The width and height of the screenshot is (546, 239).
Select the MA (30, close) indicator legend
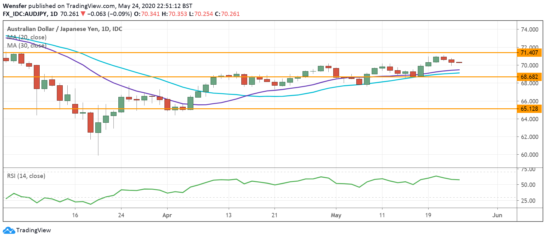(x=27, y=45)
